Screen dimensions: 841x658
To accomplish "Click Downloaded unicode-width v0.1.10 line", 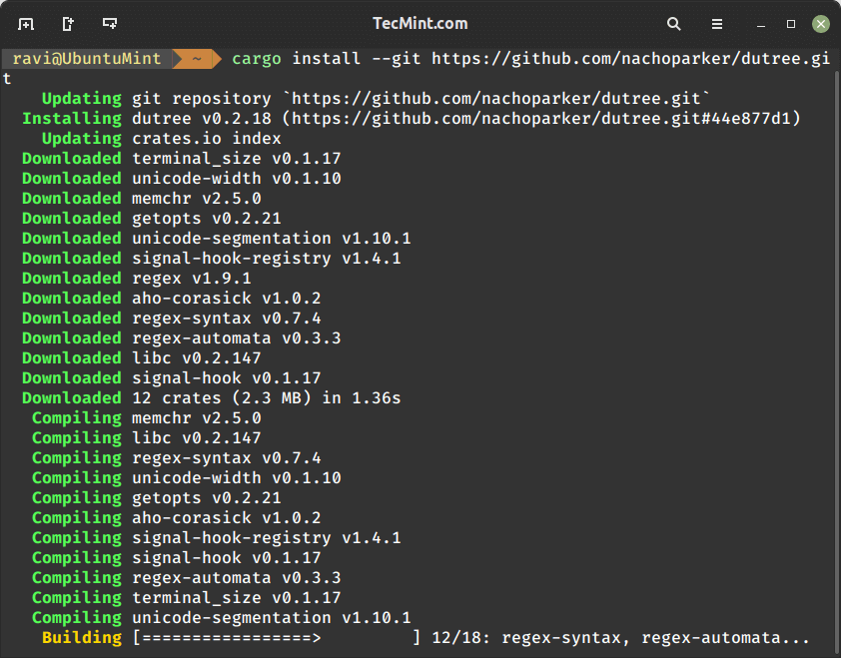I will coord(182,179).
